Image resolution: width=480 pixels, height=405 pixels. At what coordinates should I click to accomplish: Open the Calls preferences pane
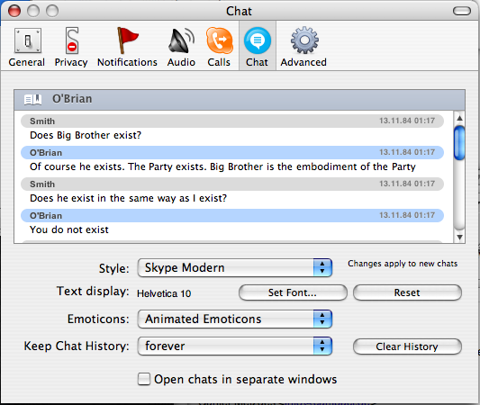click(219, 47)
